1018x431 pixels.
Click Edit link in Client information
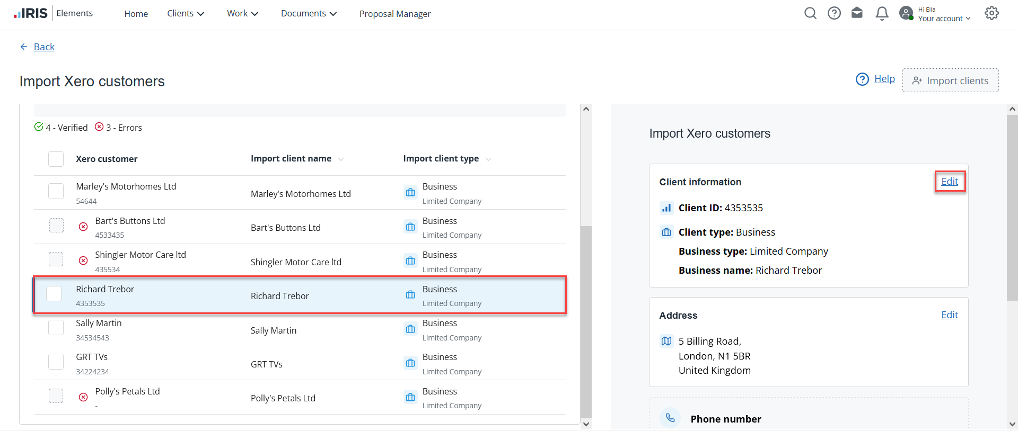[x=949, y=182]
